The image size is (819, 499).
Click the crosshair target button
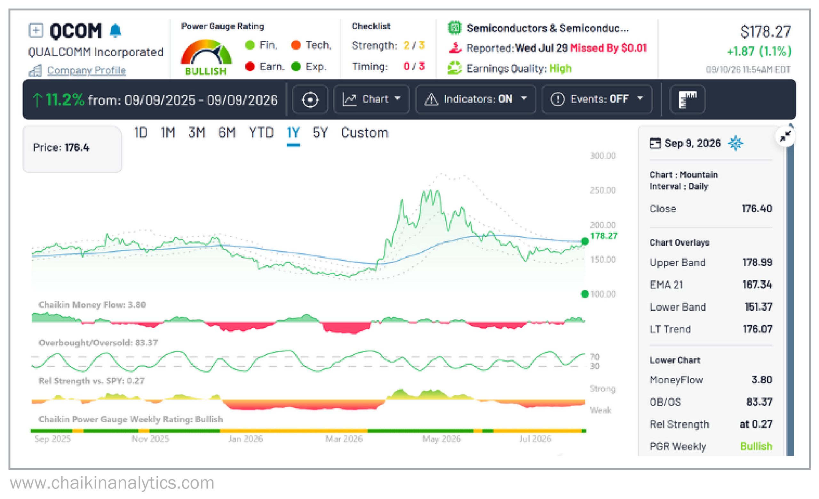(310, 99)
